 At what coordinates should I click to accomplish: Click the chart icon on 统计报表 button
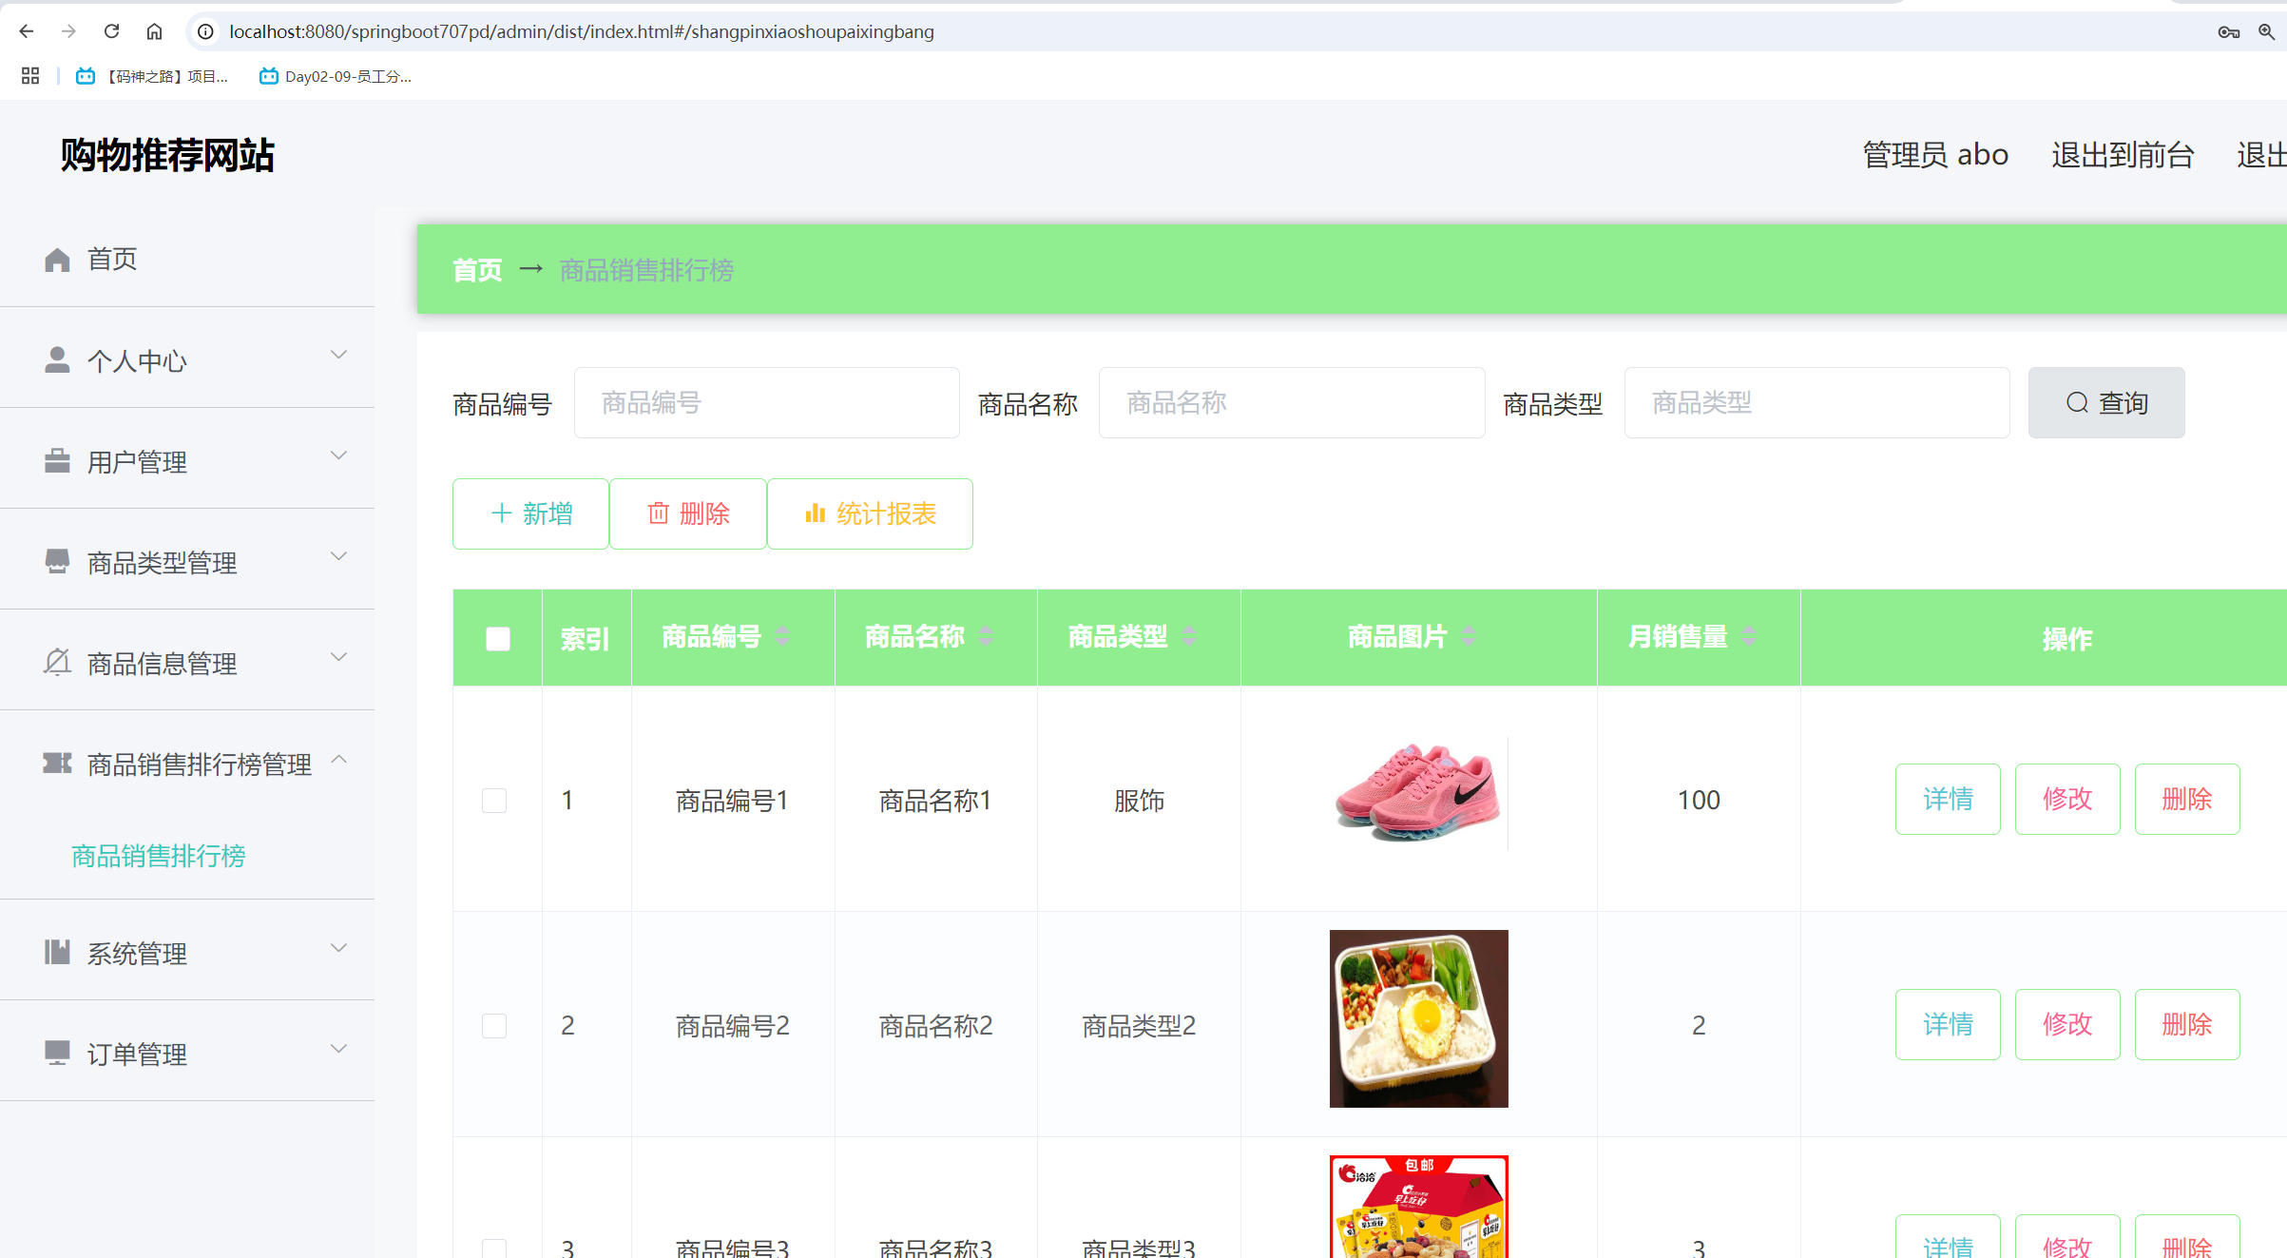coord(816,513)
